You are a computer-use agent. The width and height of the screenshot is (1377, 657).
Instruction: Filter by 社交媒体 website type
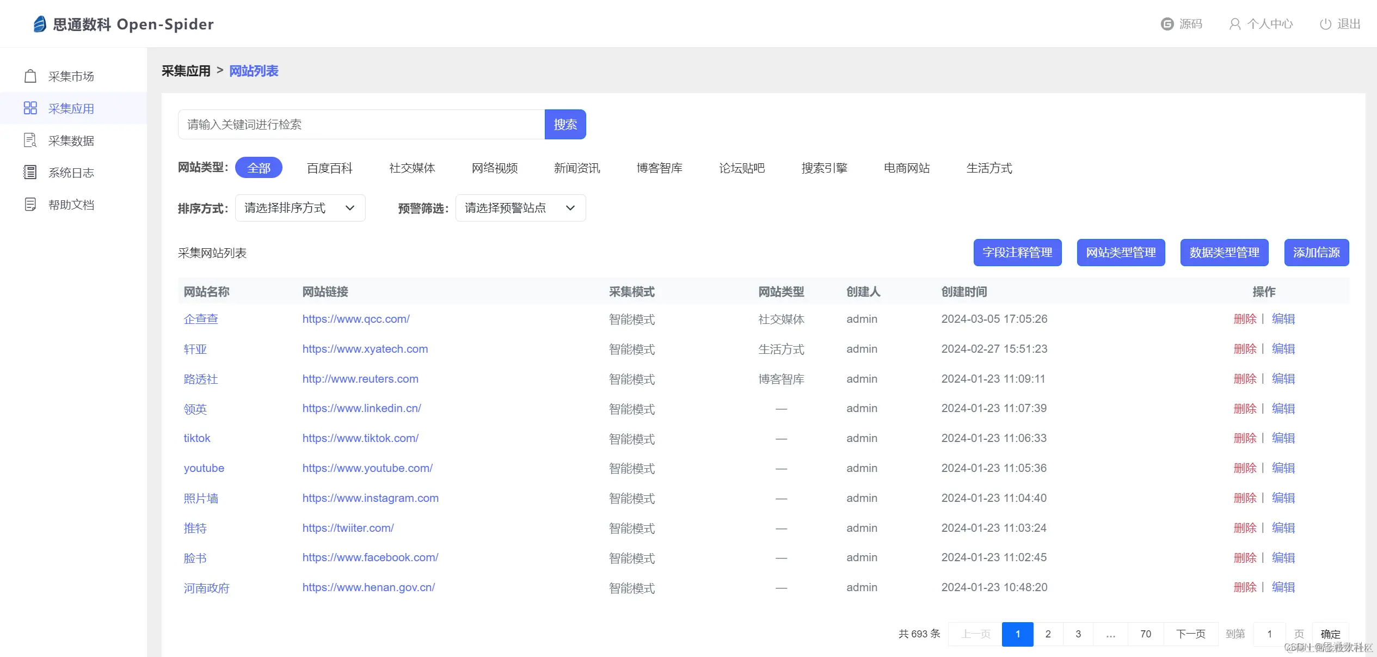pos(412,168)
